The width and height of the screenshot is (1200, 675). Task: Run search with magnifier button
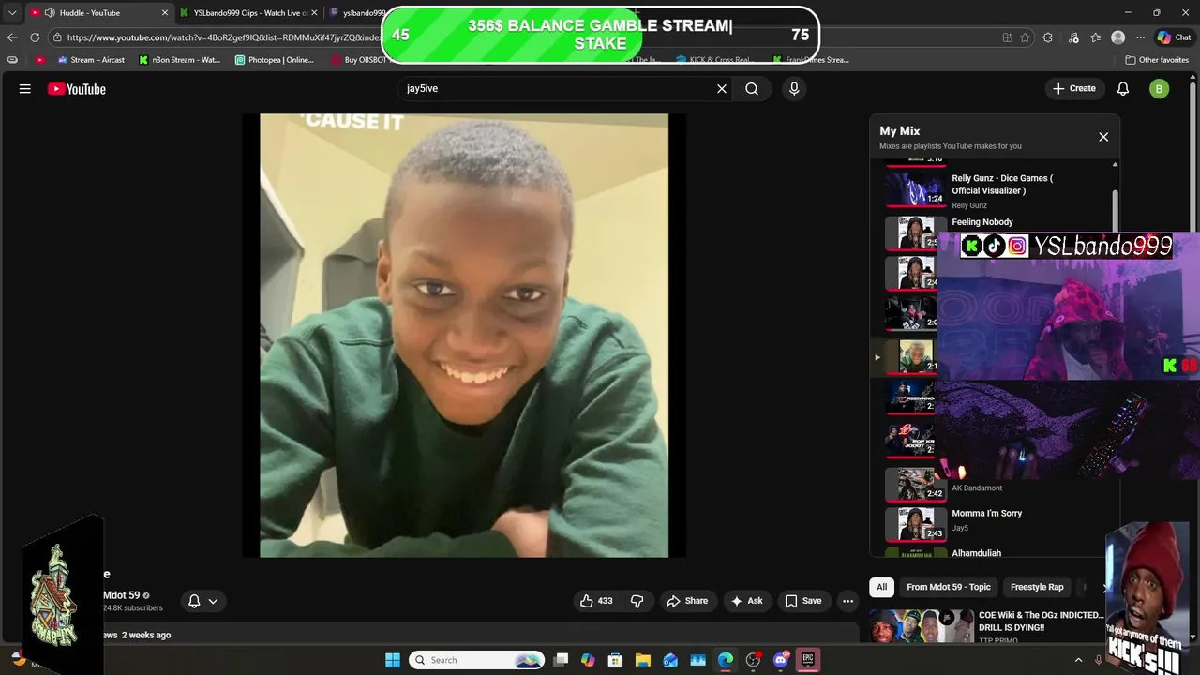752,89
